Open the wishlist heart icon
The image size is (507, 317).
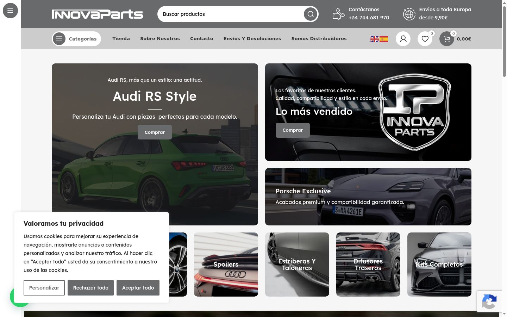click(425, 39)
